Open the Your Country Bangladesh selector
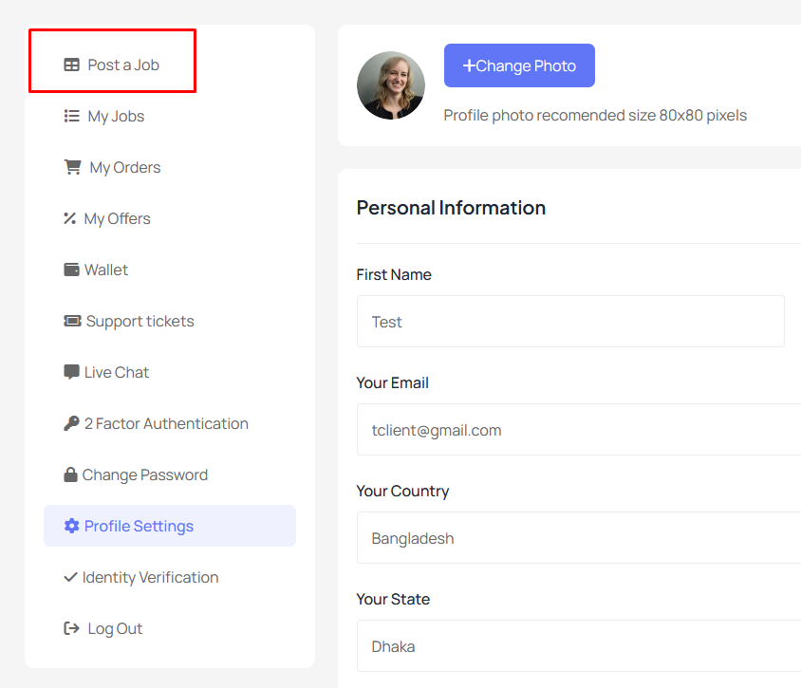801x688 pixels. coord(579,538)
